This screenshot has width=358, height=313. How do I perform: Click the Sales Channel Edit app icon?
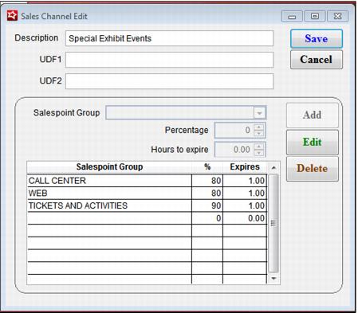tap(12, 16)
